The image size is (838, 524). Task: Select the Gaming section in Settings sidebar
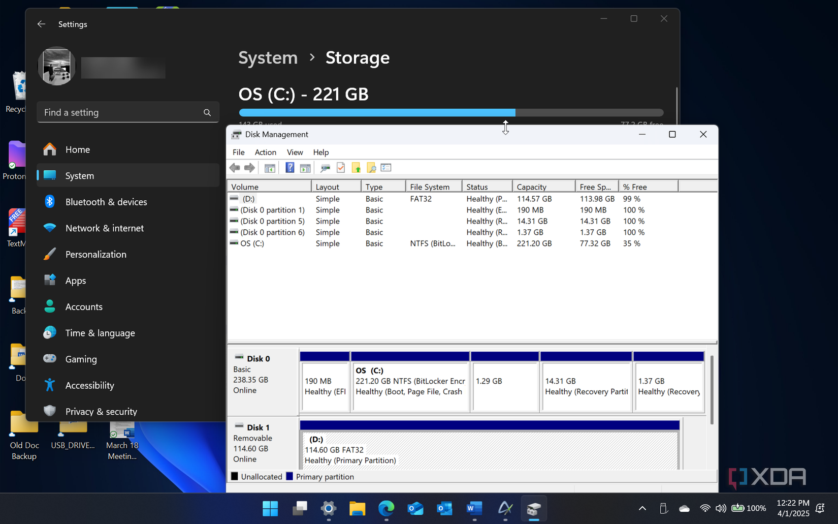(81, 359)
